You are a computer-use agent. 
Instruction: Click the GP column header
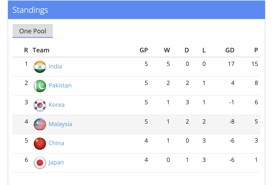click(x=144, y=50)
